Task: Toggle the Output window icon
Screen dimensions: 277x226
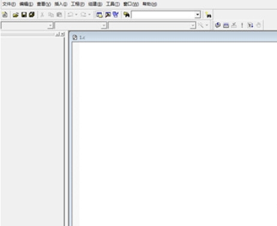Action: [108, 14]
